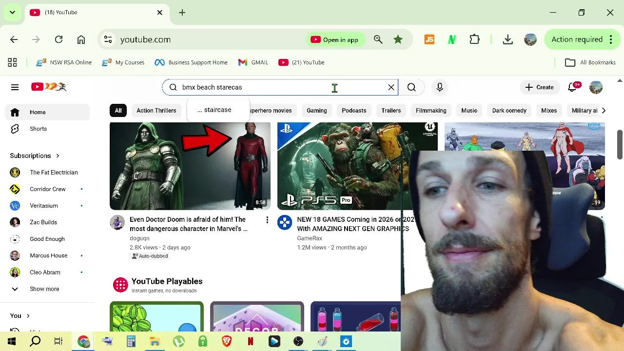Select the Trailers chip

pyautogui.click(x=391, y=110)
